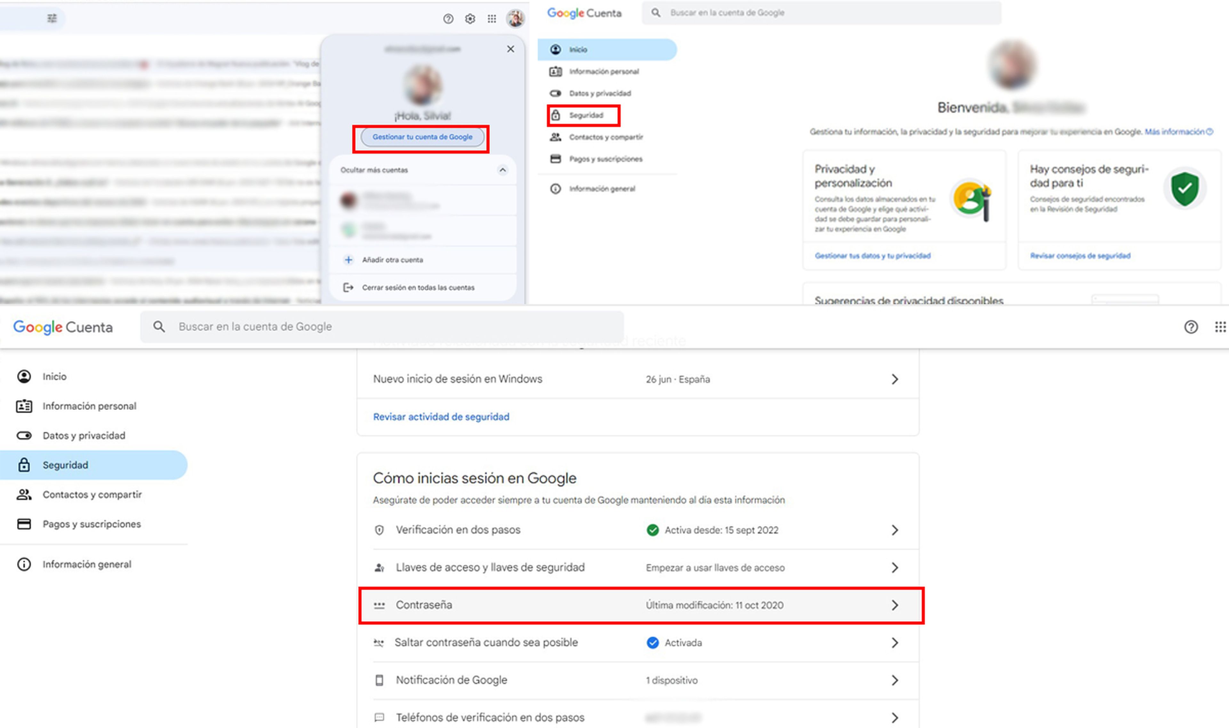
Task: Expand chevron on Nuevo inicio de sesión row
Action: tap(895, 379)
